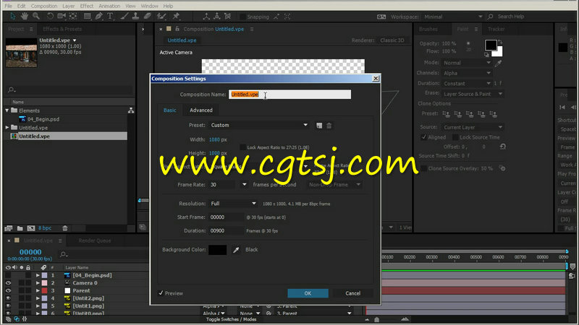
Task: Toggle the Aligned checkbox in Paint panel
Action: 423,137
